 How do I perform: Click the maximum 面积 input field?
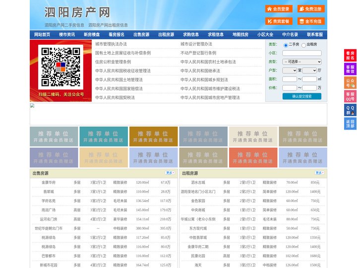309,79
